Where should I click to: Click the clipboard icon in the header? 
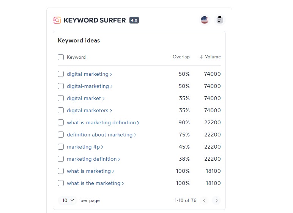click(219, 20)
